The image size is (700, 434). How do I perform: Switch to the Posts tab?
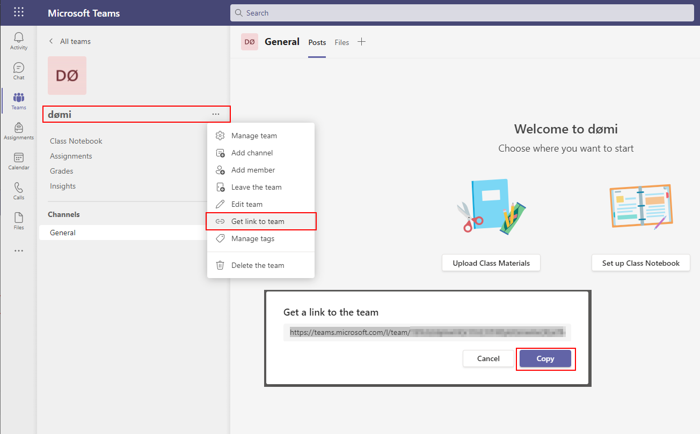click(317, 42)
